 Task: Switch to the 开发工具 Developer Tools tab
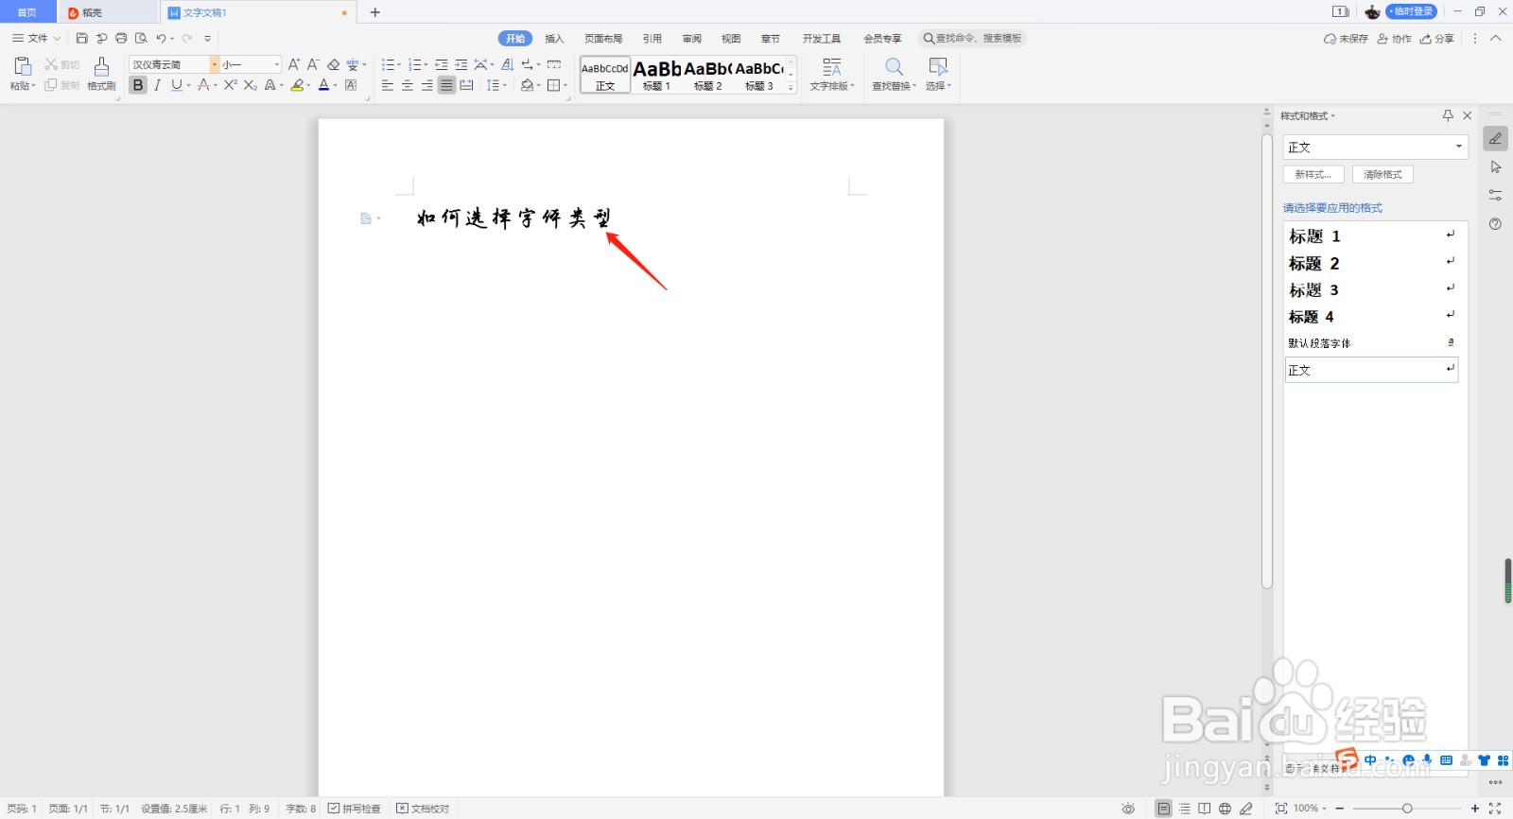(822, 39)
